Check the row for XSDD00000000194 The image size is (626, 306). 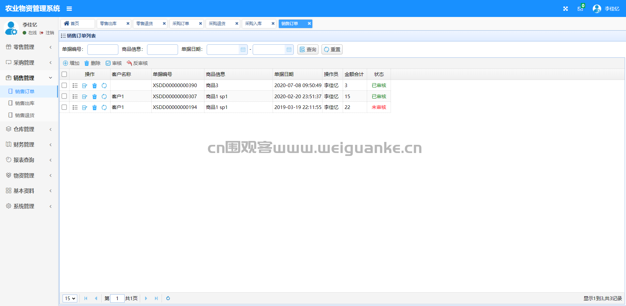pos(64,107)
